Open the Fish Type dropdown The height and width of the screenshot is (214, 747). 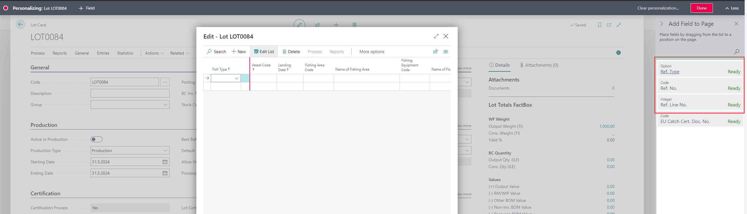tap(237, 78)
